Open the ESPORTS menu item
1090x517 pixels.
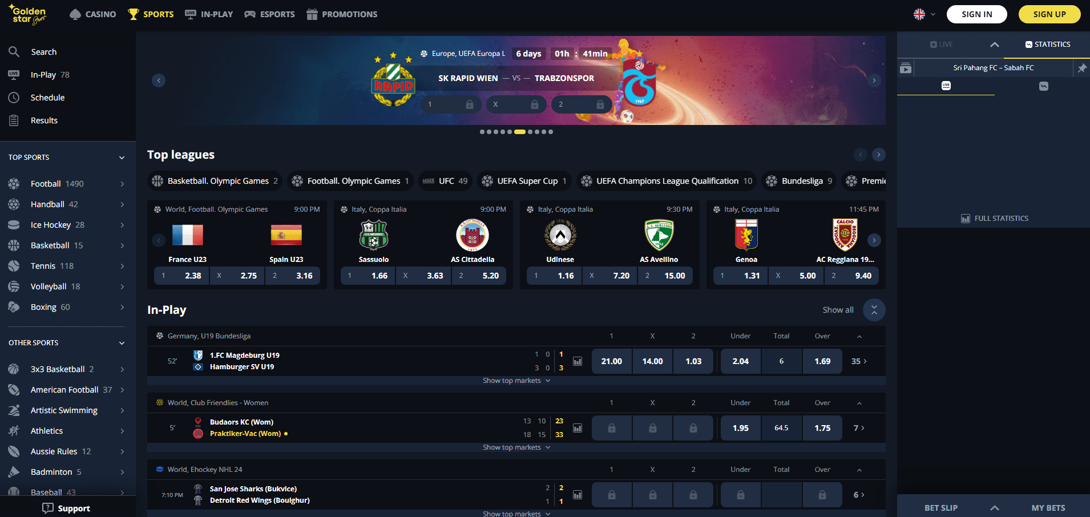(269, 14)
